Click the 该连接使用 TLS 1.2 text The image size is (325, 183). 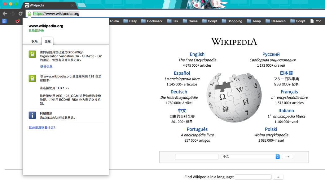click(54, 88)
